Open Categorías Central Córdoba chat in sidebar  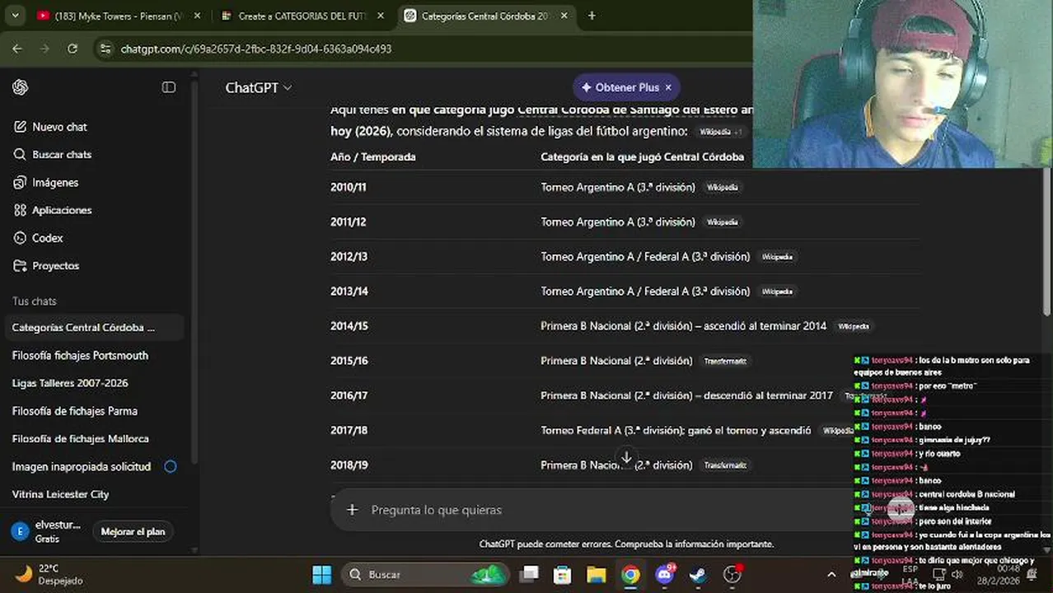click(x=95, y=328)
